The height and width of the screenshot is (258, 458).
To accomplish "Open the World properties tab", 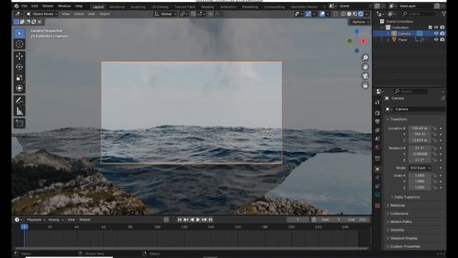I will [x=377, y=147].
